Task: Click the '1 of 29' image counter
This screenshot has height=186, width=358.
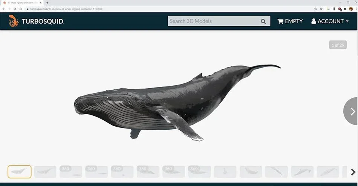Action: click(x=338, y=45)
